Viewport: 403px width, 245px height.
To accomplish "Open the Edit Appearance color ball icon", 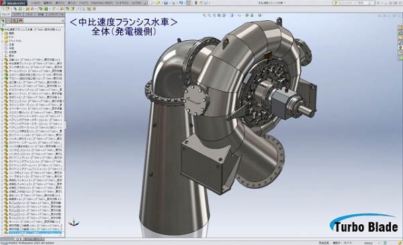I will pos(247,15).
